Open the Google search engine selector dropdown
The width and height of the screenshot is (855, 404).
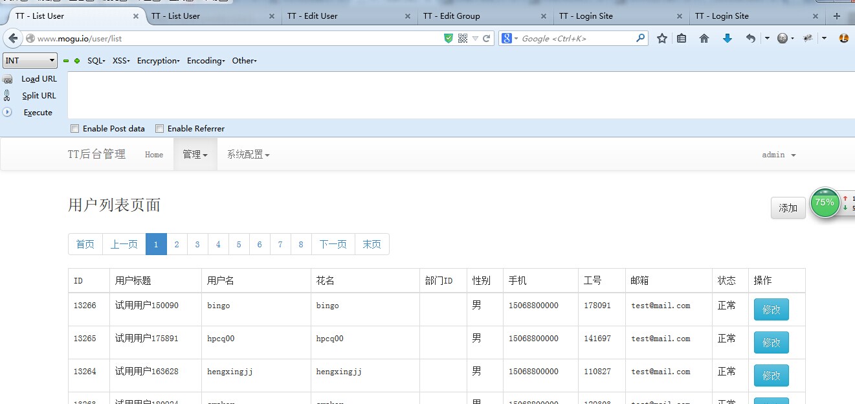[x=510, y=38]
